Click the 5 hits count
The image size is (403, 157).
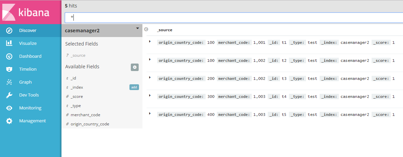pyautogui.click(x=71, y=6)
